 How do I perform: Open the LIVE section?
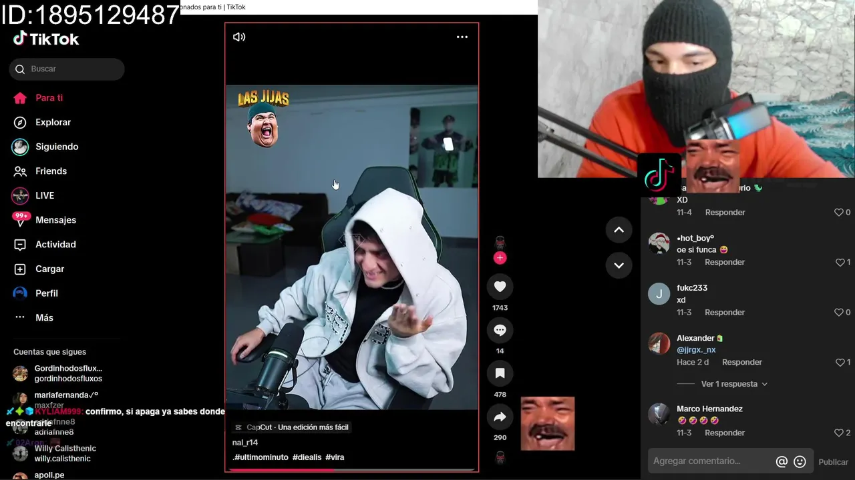45,195
